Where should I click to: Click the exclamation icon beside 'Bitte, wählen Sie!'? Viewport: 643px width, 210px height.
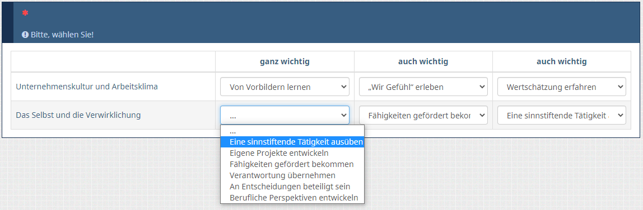25,35
